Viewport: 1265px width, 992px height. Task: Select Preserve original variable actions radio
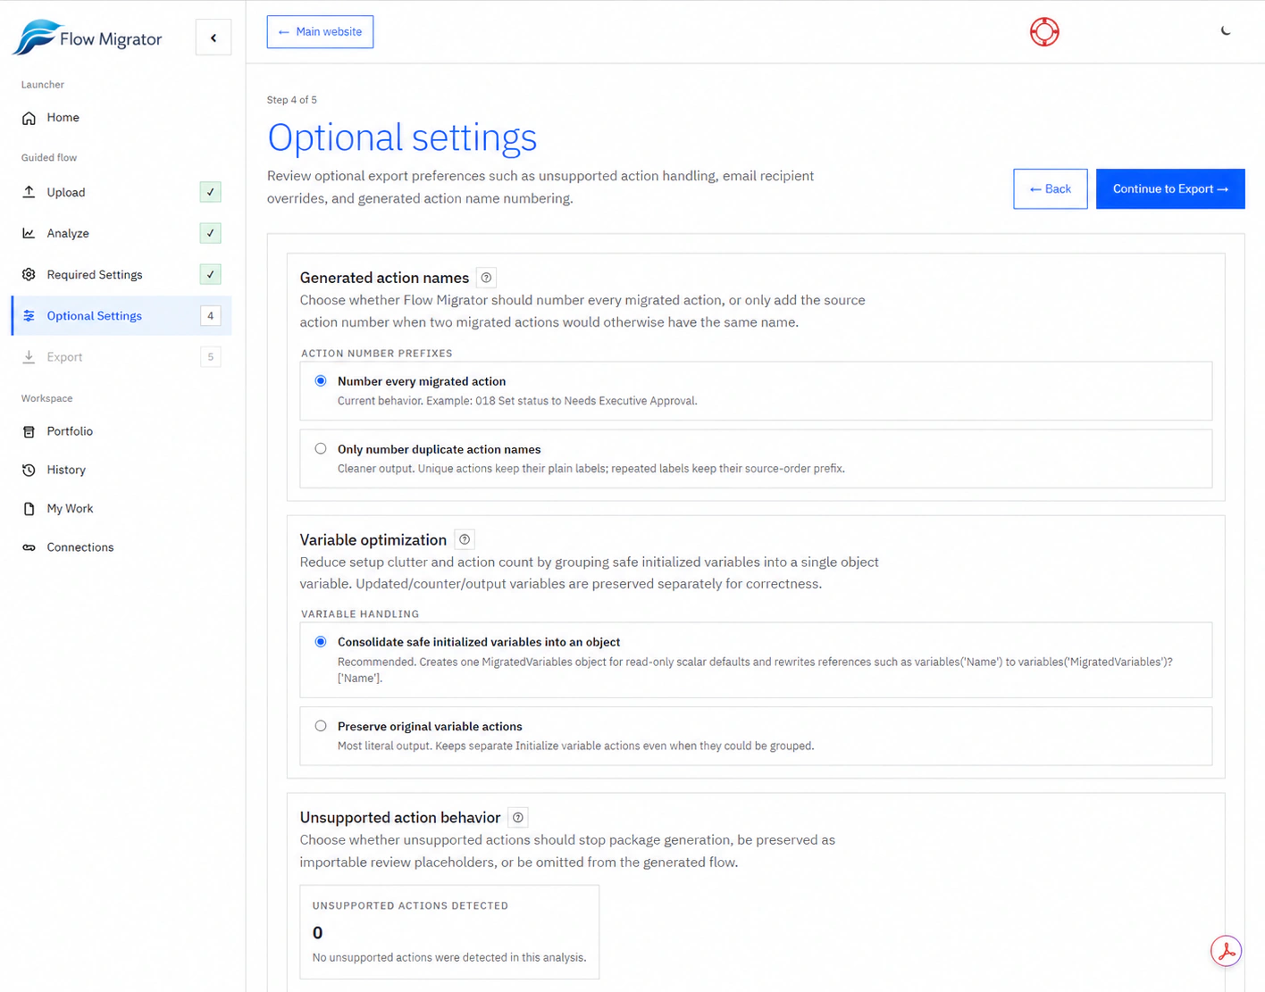coord(321,726)
